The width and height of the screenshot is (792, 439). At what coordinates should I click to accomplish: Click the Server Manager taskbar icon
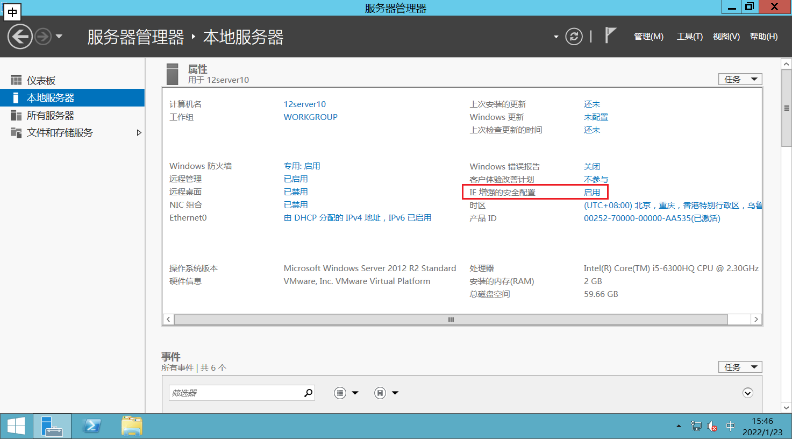pos(52,426)
